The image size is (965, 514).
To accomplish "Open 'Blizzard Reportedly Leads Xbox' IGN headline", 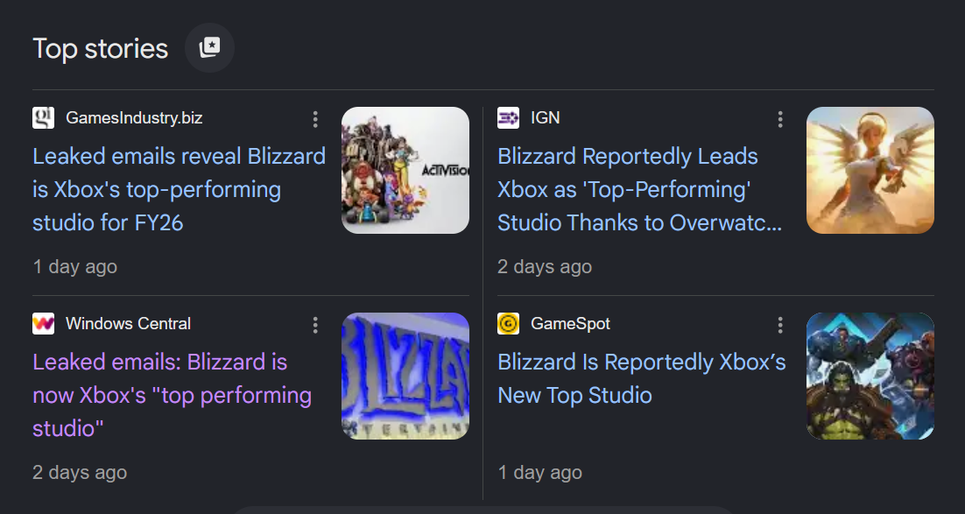I will [639, 190].
